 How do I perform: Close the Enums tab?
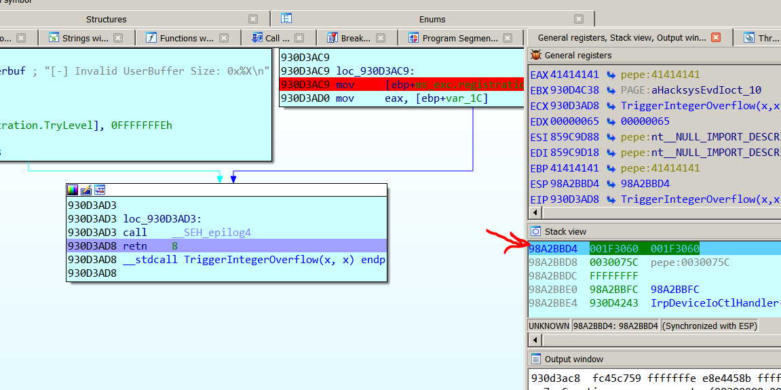tap(579, 19)
